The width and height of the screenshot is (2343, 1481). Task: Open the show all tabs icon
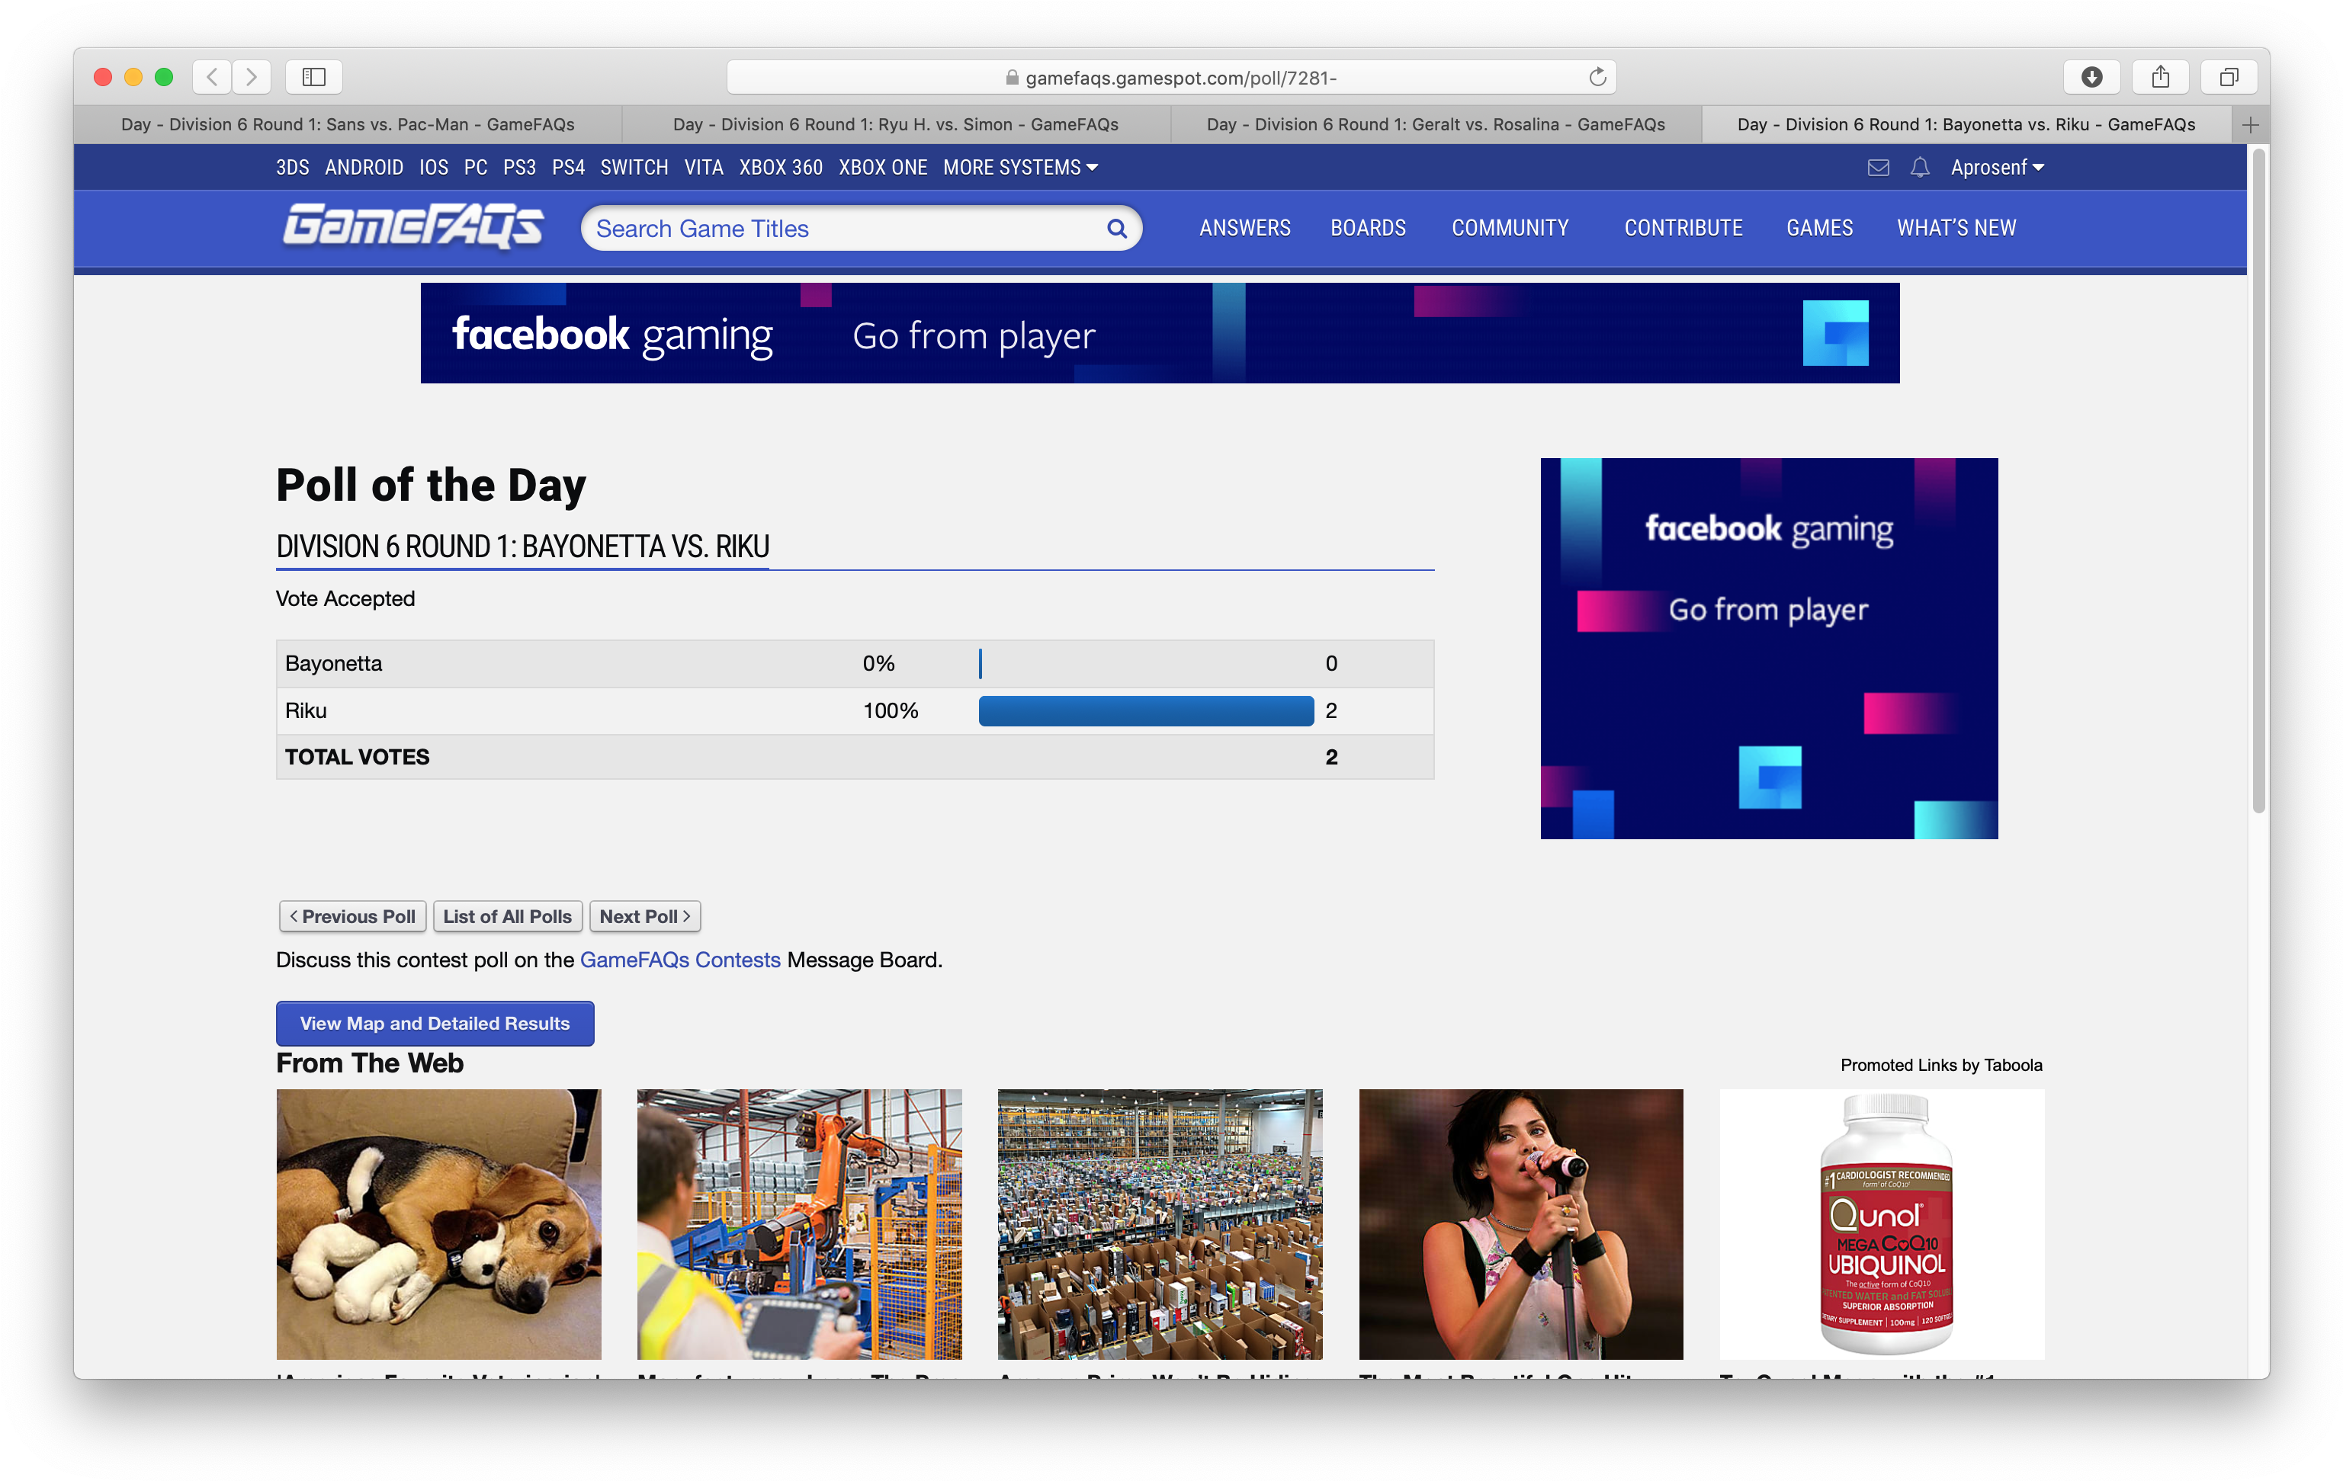tap(2228, 77)
